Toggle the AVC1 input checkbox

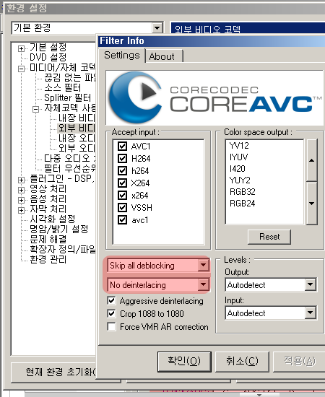click(x=122, y=146)
